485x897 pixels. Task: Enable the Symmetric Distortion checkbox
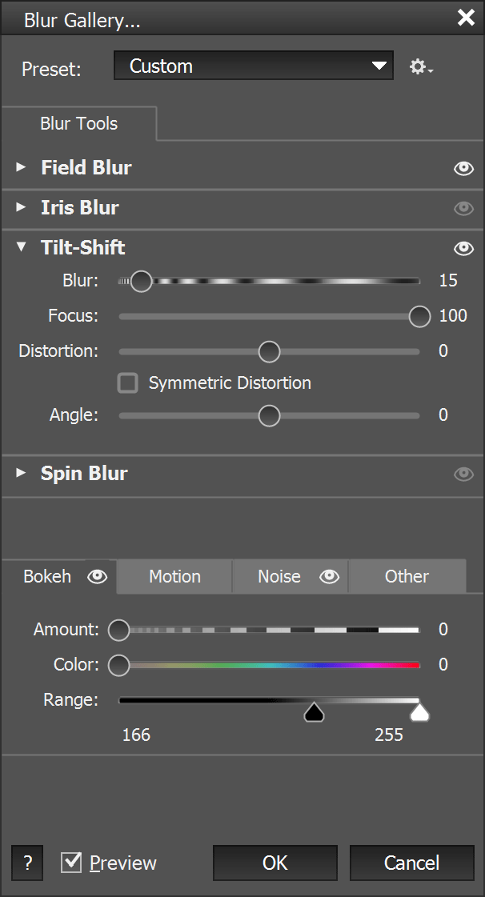(128, 383)
